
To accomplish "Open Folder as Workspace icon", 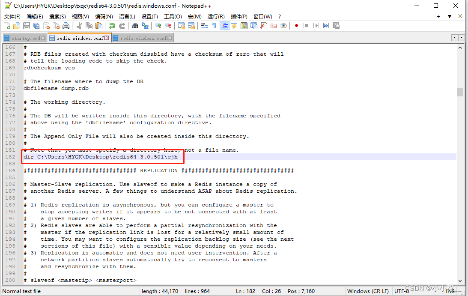I will point(274,26).
